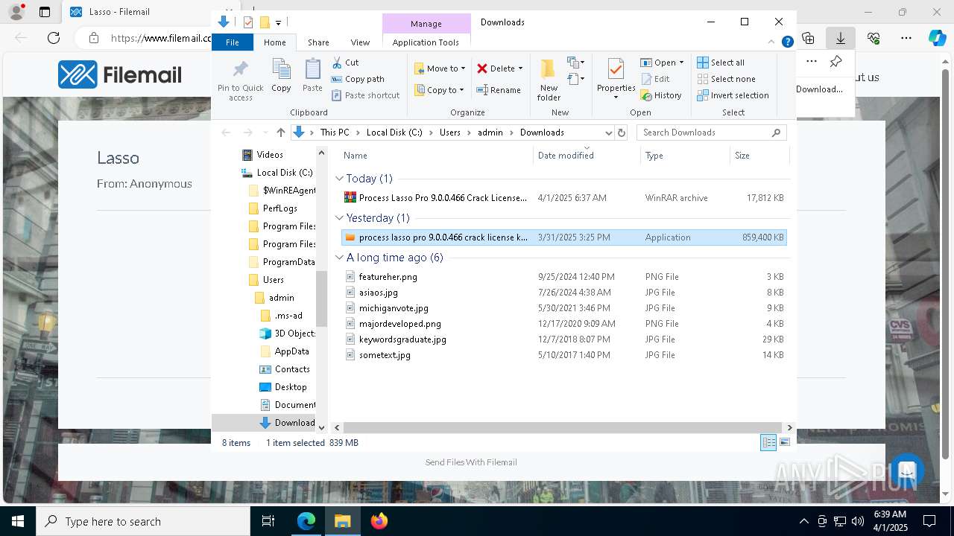Open Edge Settings and more menu
Screen dimensions: 954x536
point(906,37)
